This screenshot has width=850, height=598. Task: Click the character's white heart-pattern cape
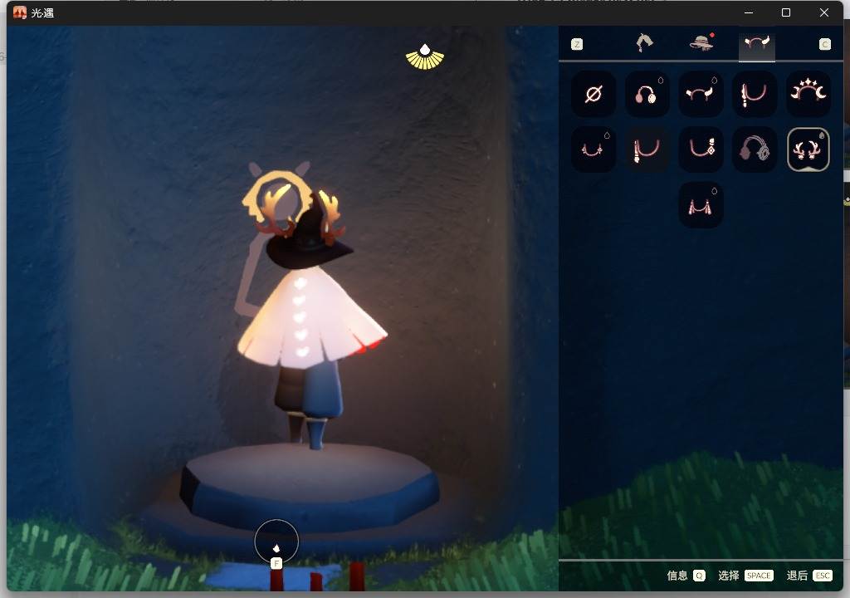(310, 321)
